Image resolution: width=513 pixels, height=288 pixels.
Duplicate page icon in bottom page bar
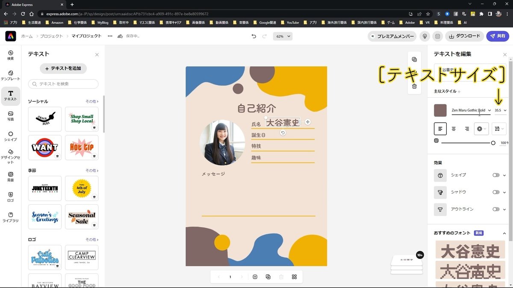[268, 277]
